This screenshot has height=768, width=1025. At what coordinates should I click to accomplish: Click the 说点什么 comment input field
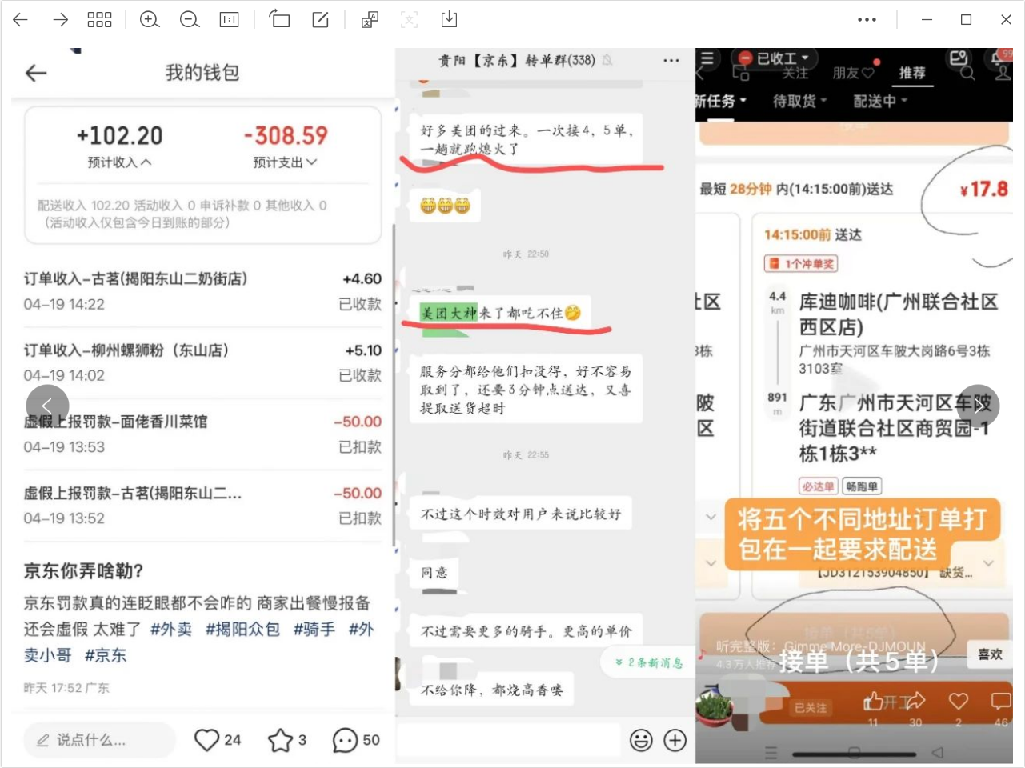coord(99,740)
